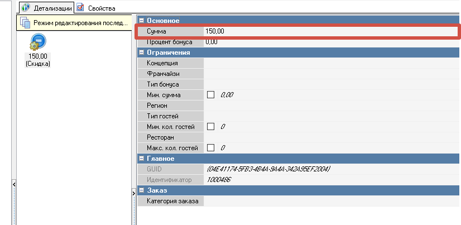Image resolution: width=461 pixels, height=225 pixels.
Task: Click the Процент бонуса value field
Action: click(329, 42)
